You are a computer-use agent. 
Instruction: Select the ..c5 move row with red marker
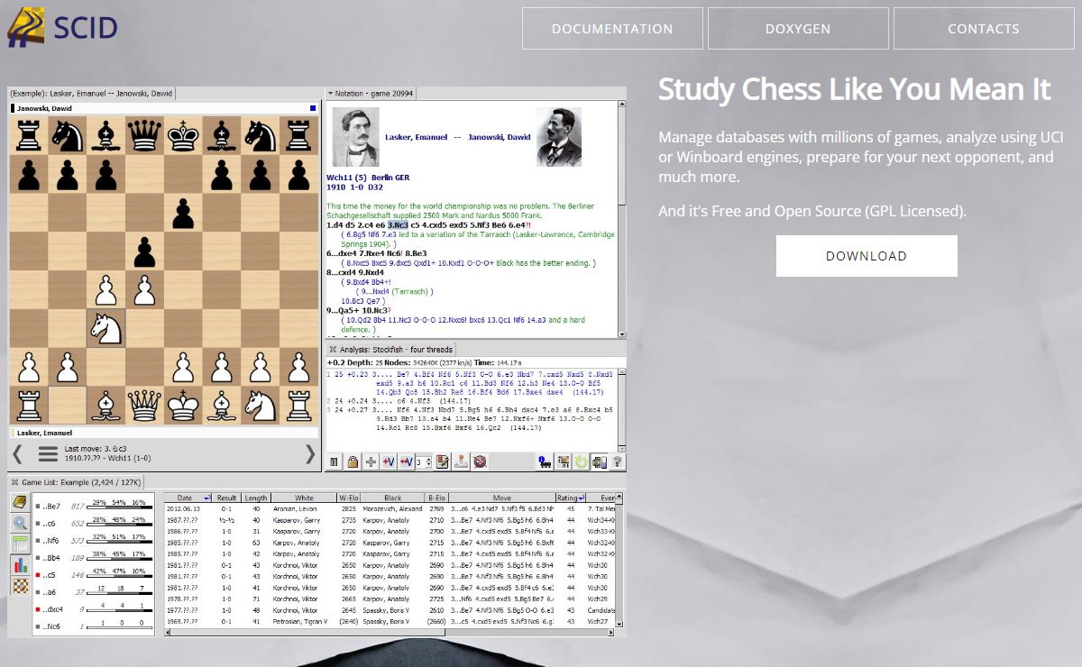[x=95, y=574]
